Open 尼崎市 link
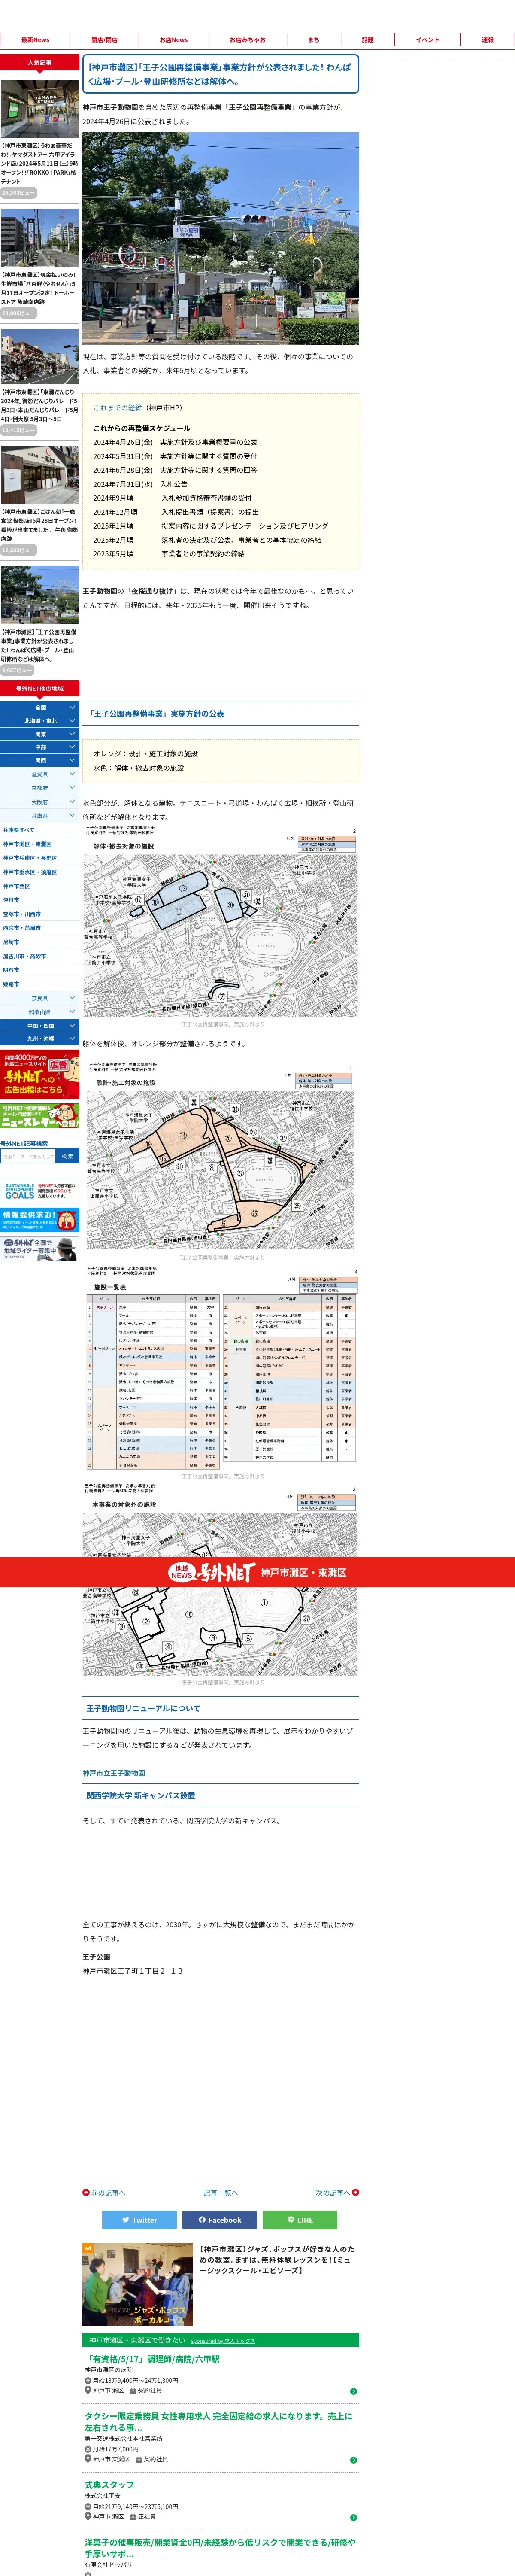 tap(11, 942)
